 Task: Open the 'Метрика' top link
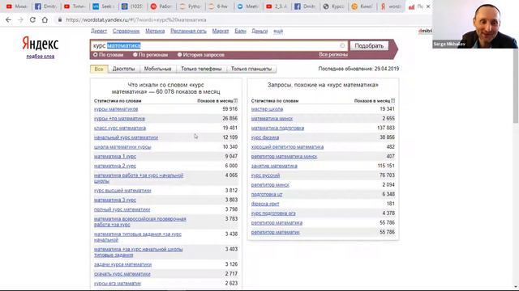(x=155, y=31)
